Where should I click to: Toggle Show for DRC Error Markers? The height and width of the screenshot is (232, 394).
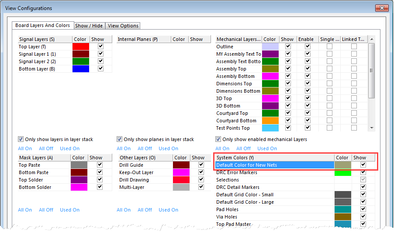[x=363, y=172]
